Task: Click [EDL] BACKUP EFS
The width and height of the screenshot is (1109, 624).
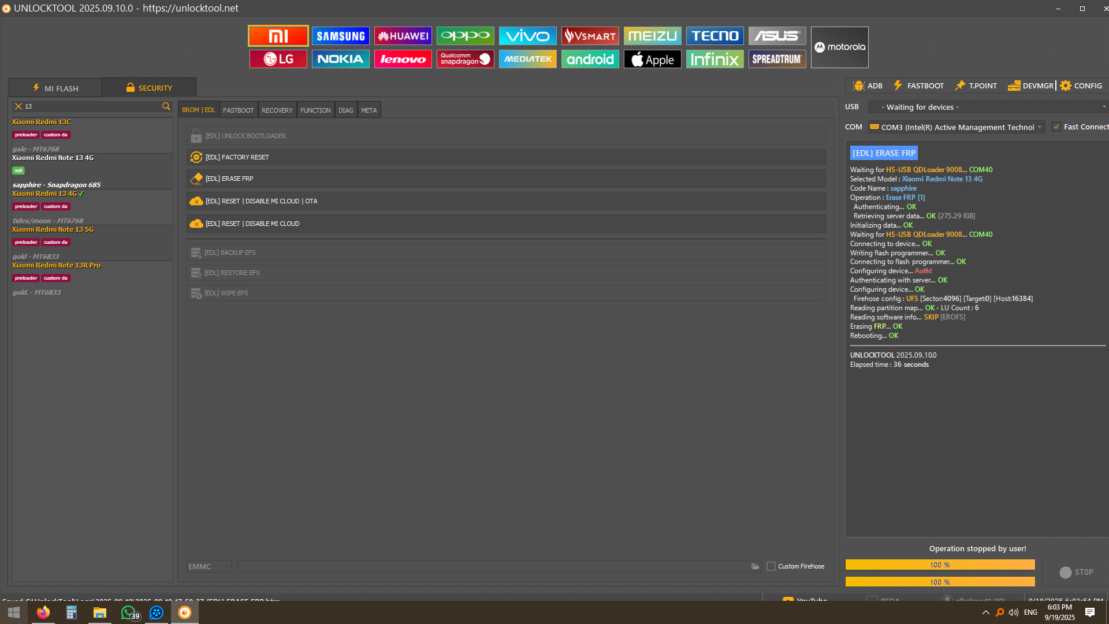Action: (506, 252)
